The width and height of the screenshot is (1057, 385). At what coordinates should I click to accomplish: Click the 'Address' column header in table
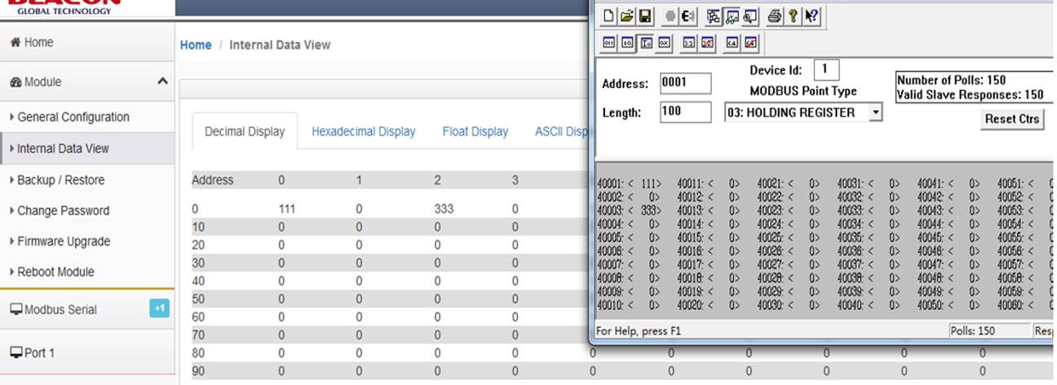click(212, 179)
